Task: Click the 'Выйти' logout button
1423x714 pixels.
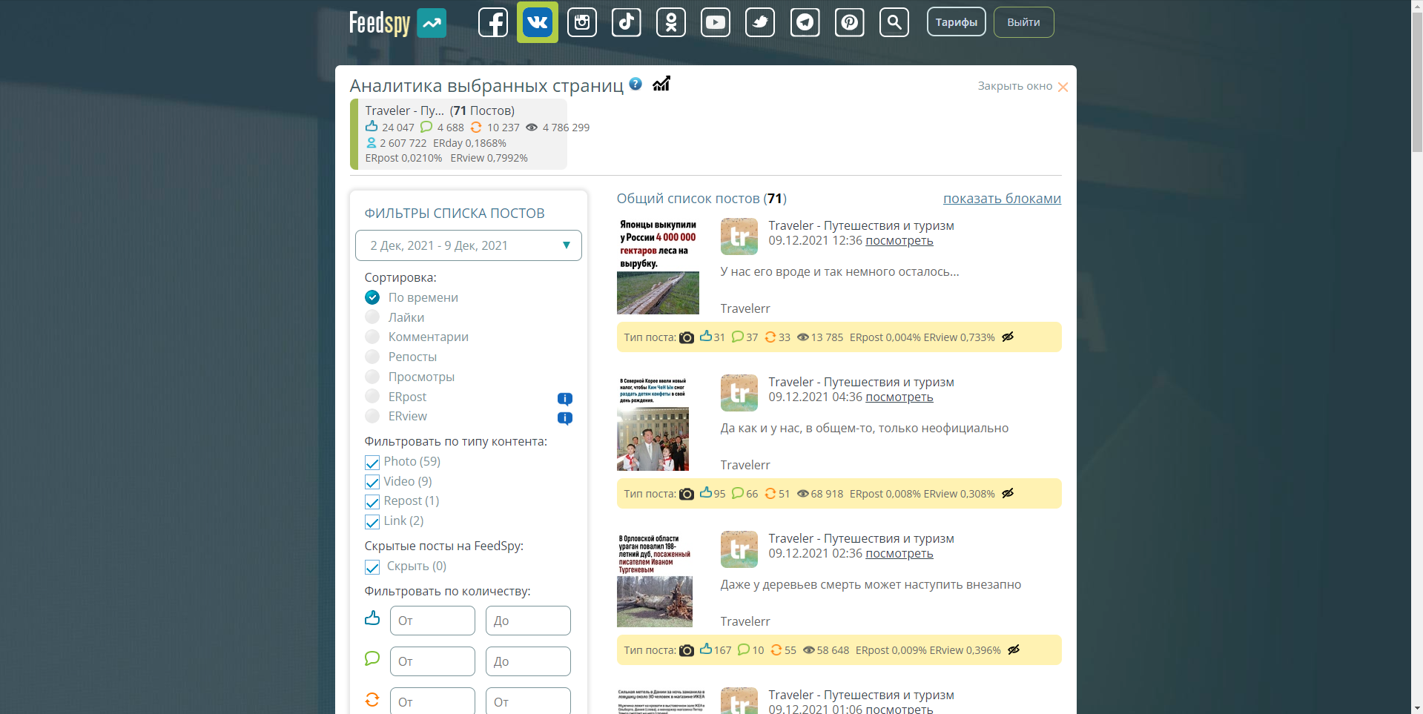Action: point(1023,22)
